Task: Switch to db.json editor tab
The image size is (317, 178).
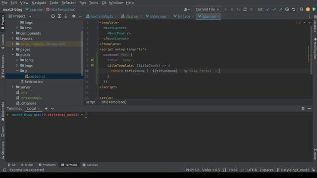Action: pyautogui.click(x=131, y=16)
